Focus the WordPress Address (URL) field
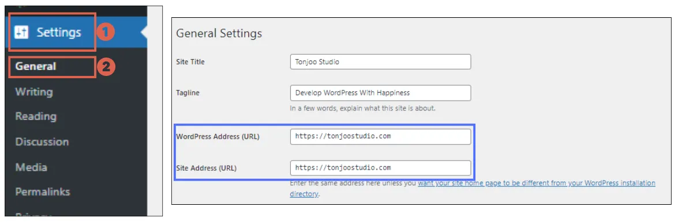Screen dimensions: 678x222 (380, 136)
